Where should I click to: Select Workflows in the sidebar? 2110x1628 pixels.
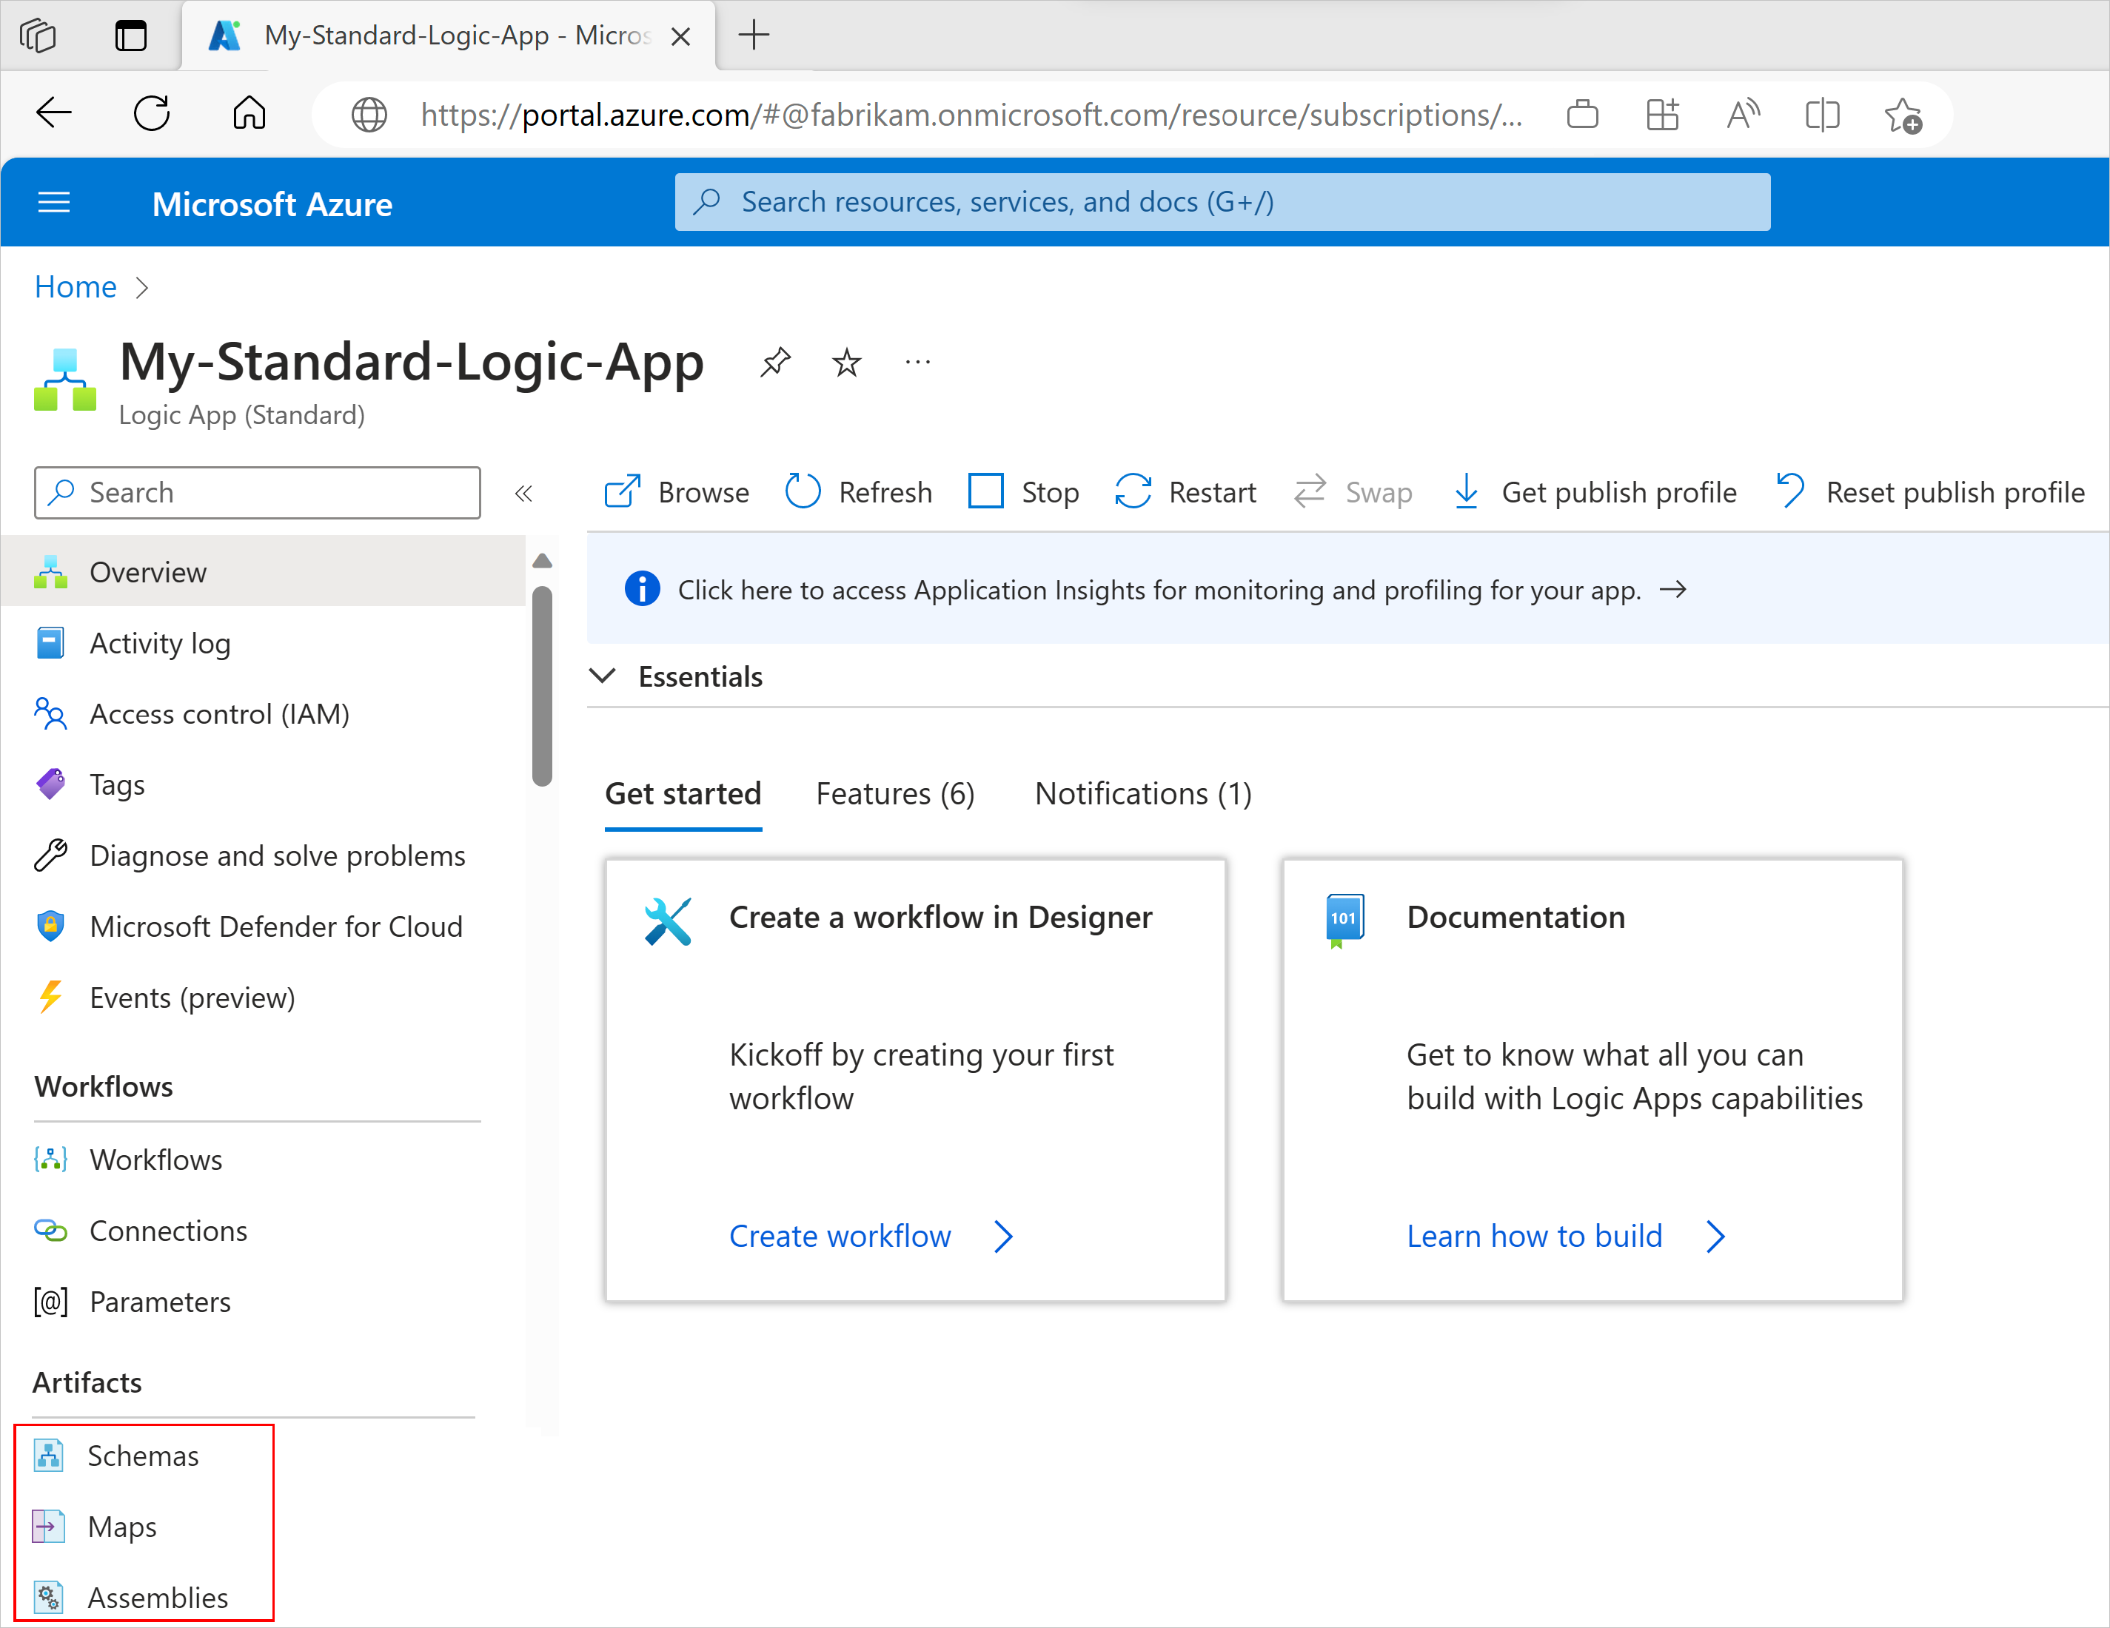(156, 1159)
